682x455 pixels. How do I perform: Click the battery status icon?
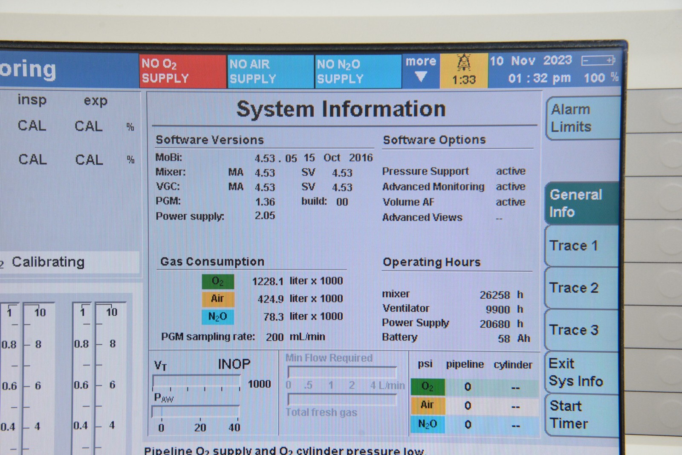pyautogui.click(x=598, y=61)
